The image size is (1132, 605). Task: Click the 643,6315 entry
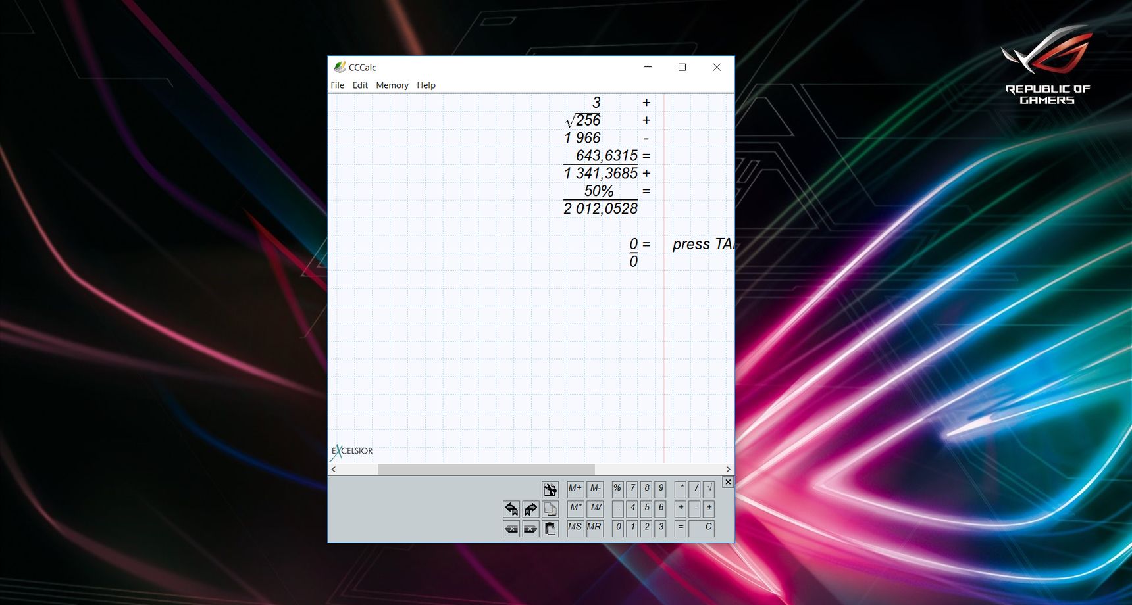[607, 156]
